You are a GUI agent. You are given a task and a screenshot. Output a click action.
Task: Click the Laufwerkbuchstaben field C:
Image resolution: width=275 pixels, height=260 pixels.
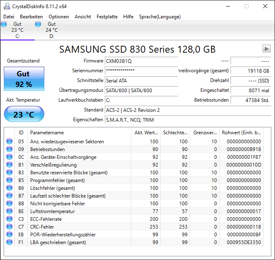[x=141, y=100]
